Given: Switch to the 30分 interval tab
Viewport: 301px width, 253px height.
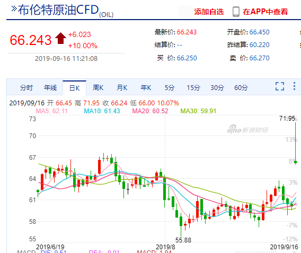Looking at the screenshot, I should coord(217,88).
